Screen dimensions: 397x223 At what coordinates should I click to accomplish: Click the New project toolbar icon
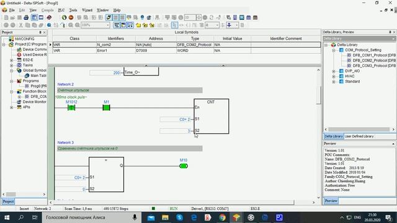(6, 17)
